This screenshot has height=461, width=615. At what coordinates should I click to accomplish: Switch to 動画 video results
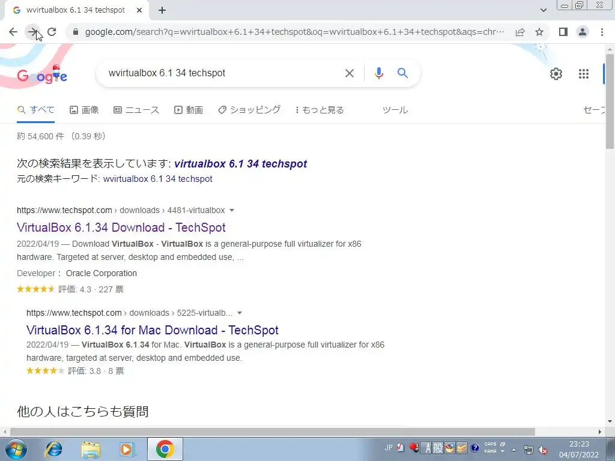[x=188, y=110]
